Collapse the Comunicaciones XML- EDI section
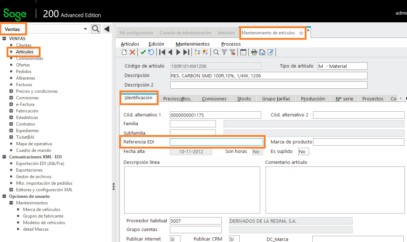Image resolution: width=407 pixels, height=242 pixels. point(4,157)
